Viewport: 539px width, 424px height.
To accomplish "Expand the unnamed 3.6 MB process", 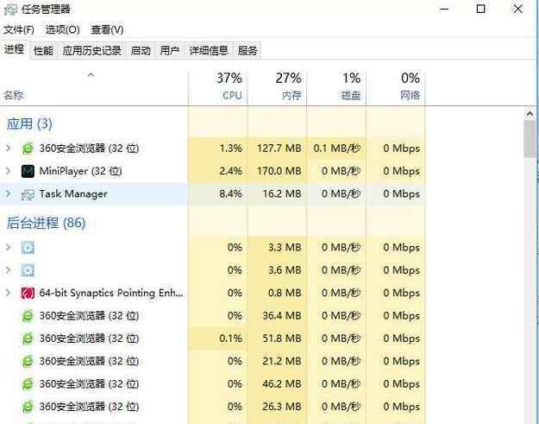I will 9,269.
